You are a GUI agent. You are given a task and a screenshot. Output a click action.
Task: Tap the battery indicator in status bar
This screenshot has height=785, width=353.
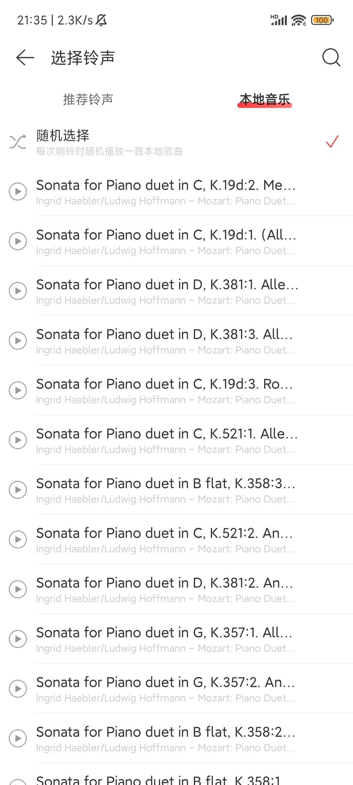coord(322,20)
